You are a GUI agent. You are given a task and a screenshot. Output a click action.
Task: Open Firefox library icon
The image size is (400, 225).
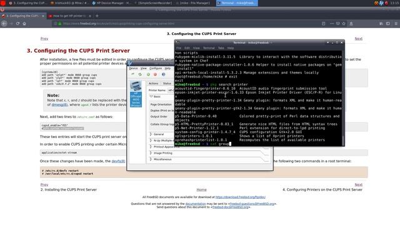coord(381,24)
